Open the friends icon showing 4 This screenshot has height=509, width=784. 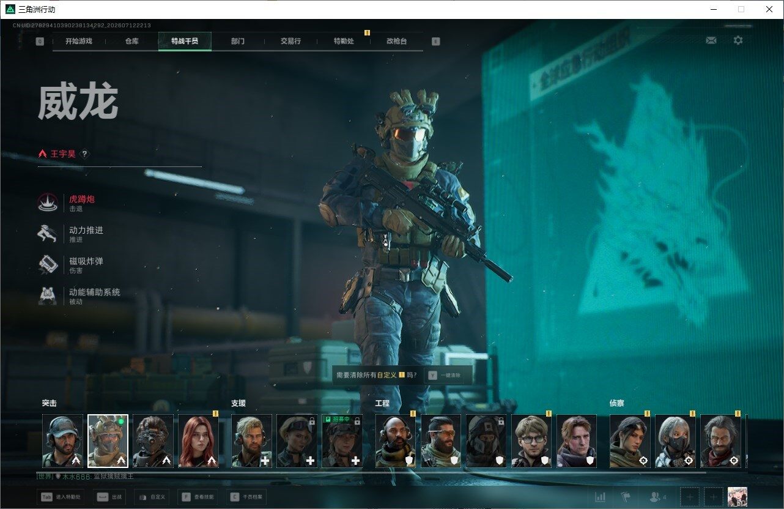tap(657, 497)
